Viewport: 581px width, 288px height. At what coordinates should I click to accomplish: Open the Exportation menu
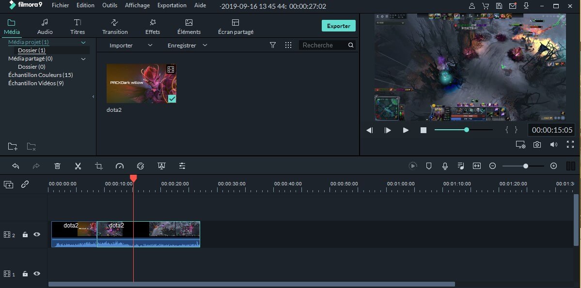(x=172, y=5)
